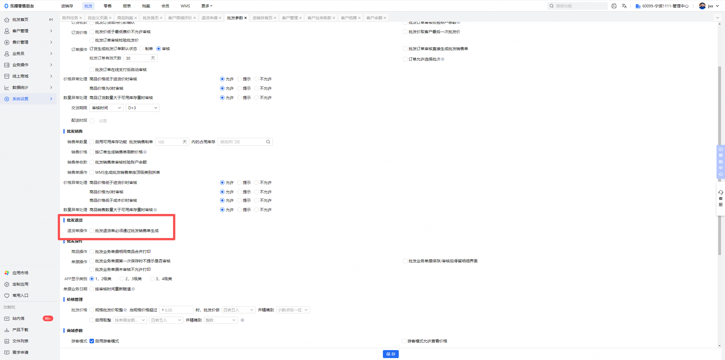Open the 审核时间 delivery deadline dropdown
The height and width of the screenshot is (360, 725).
point(106,108)
